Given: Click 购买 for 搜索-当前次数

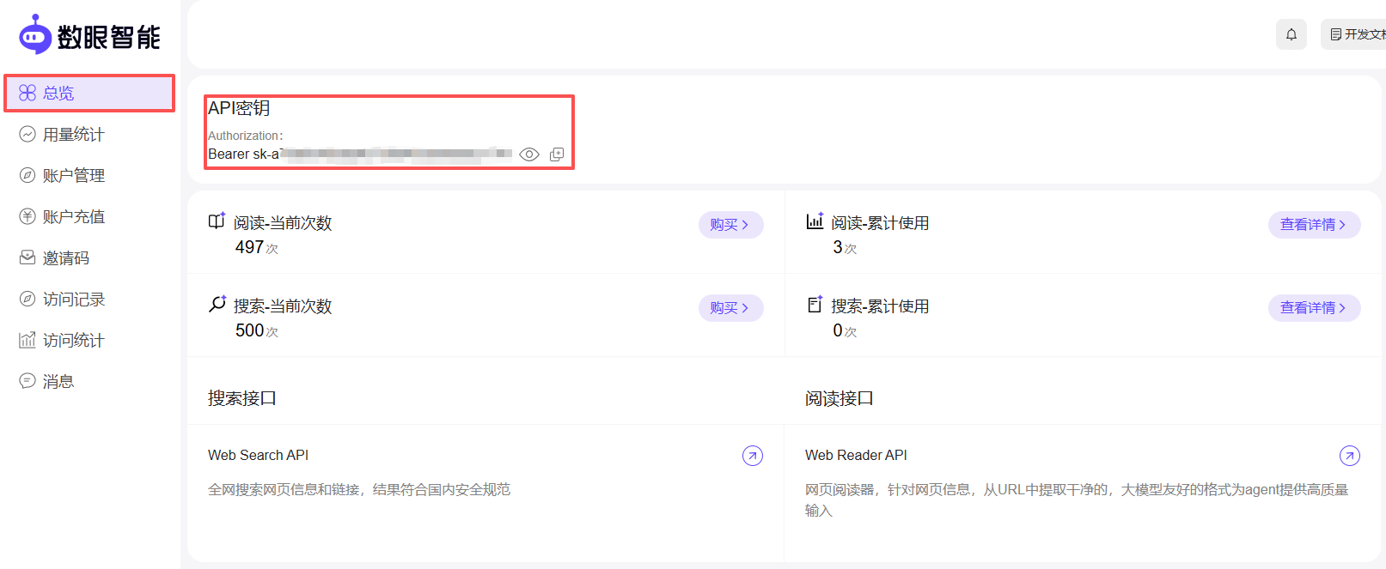Looking at the screenshot, I should point(730,308).
